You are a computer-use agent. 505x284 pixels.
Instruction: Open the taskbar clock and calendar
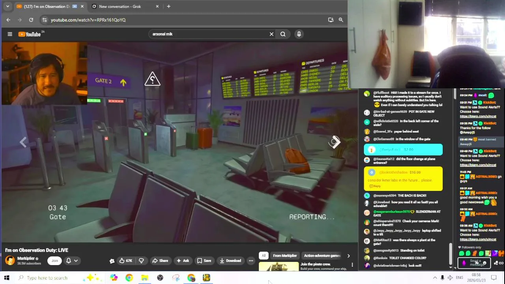(x=476, y=278)
